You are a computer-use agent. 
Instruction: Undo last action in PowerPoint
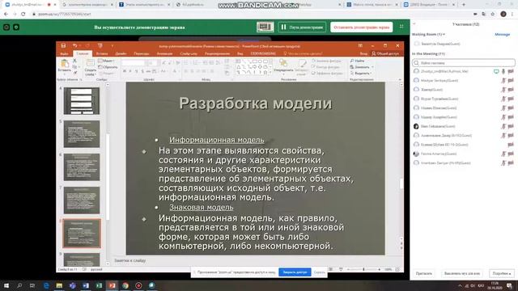[75, 46]
